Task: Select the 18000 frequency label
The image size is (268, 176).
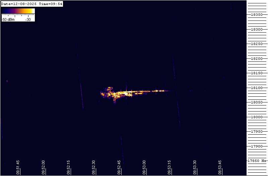Action: coord(257,117)
